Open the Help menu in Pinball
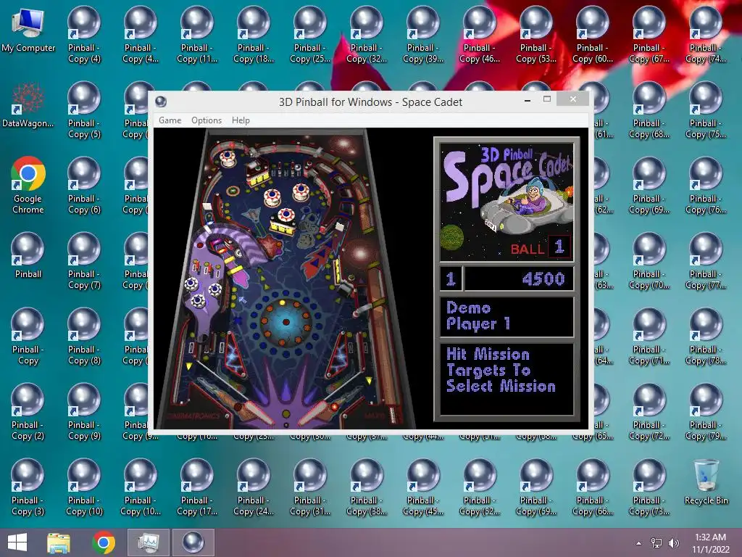This screenshot has width=742, height=557. point(241,120)
